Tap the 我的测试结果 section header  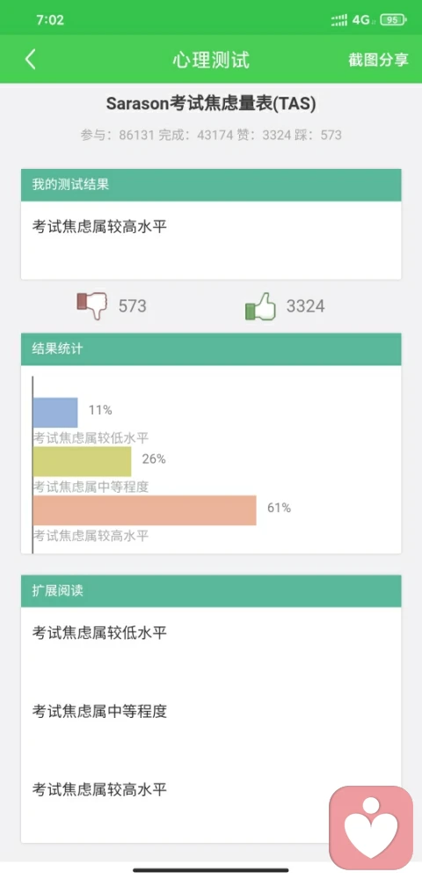coord(211,185)
